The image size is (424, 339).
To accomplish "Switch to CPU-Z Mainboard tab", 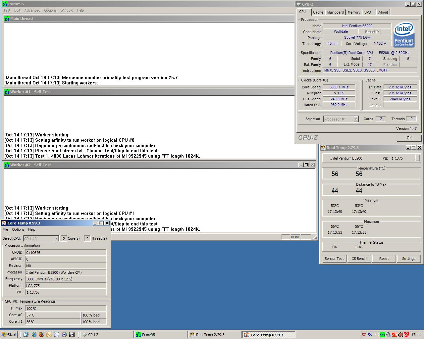I will click(x=335, y=12).
